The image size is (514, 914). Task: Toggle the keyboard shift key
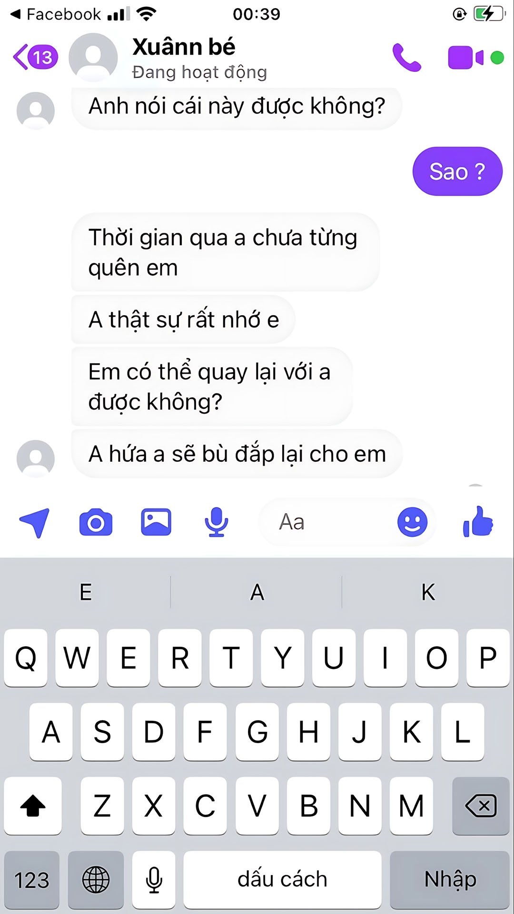33,805
